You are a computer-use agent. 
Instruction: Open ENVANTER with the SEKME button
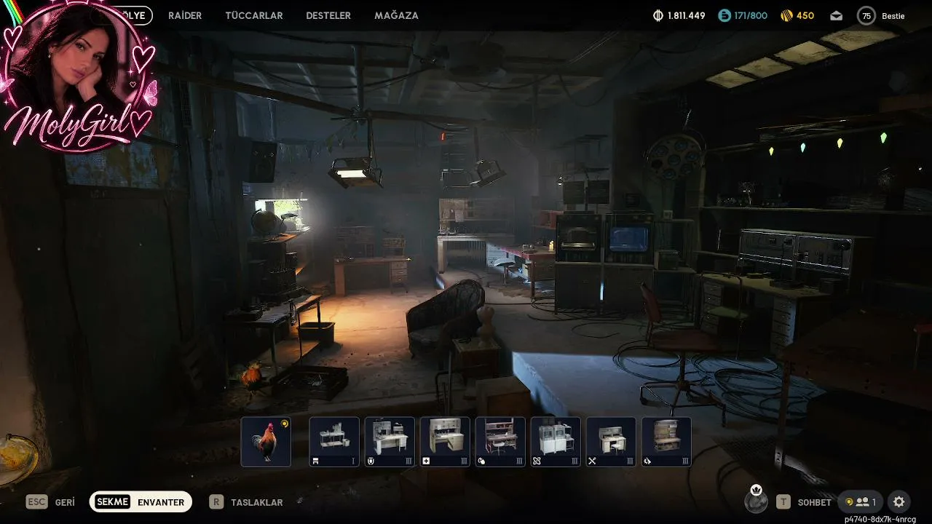141,501
